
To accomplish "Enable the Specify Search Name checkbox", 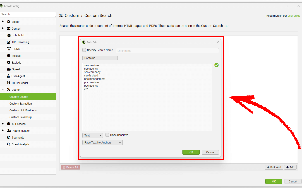I will pos(84,50).
